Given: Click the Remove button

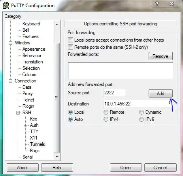Looking at the screenshot, I should (160, 56).
